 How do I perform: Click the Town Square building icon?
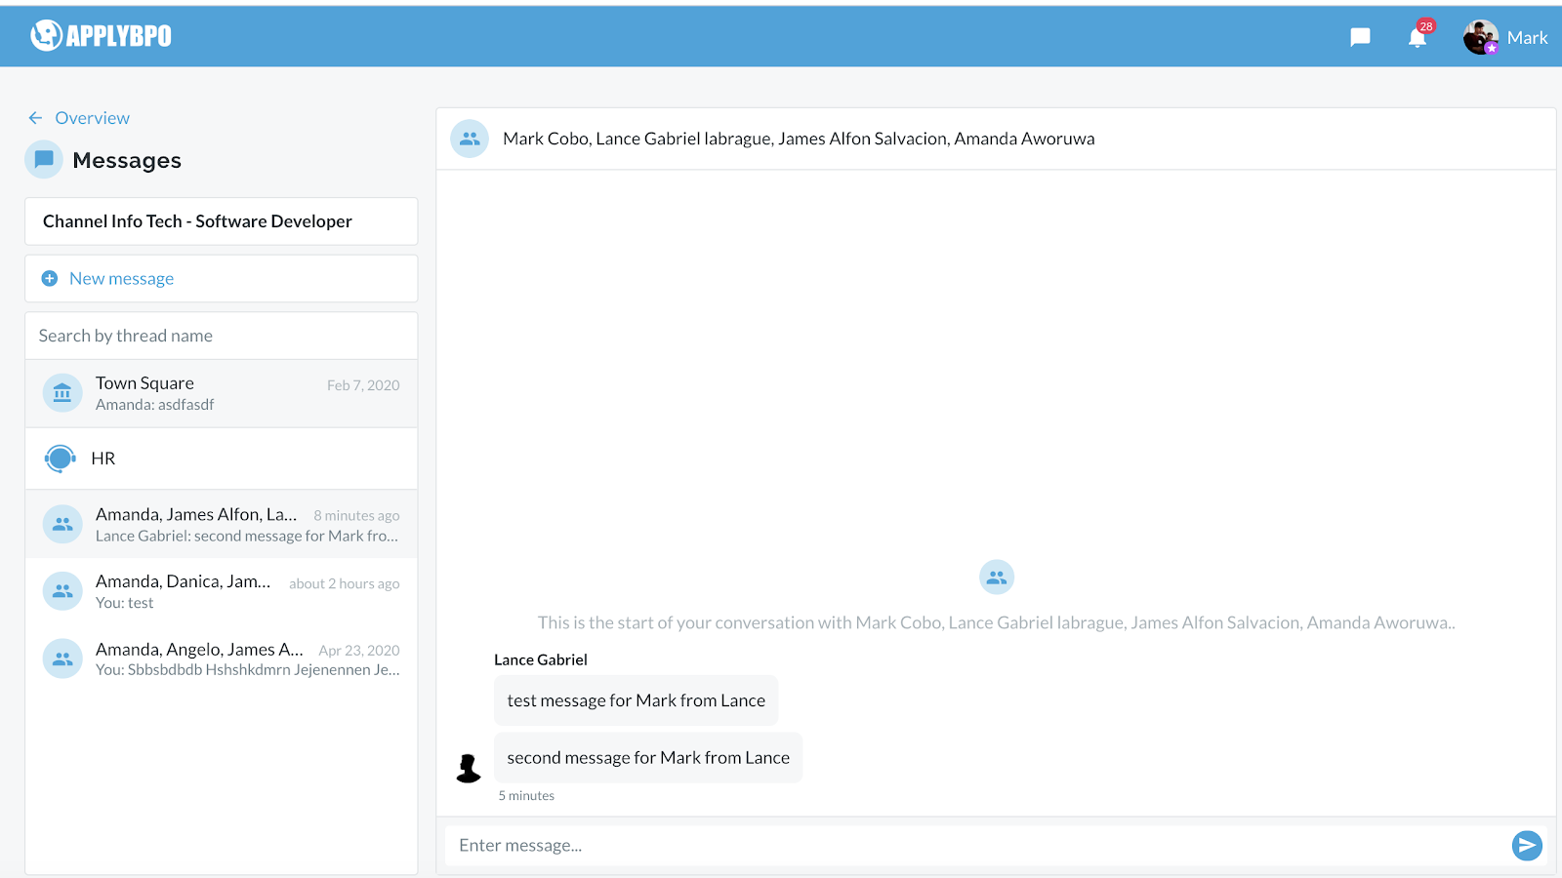click(62, 393)
